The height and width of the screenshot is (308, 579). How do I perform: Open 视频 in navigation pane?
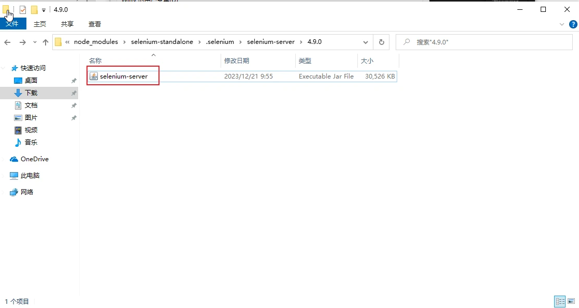pyautogui.click(x=31, y=130)
